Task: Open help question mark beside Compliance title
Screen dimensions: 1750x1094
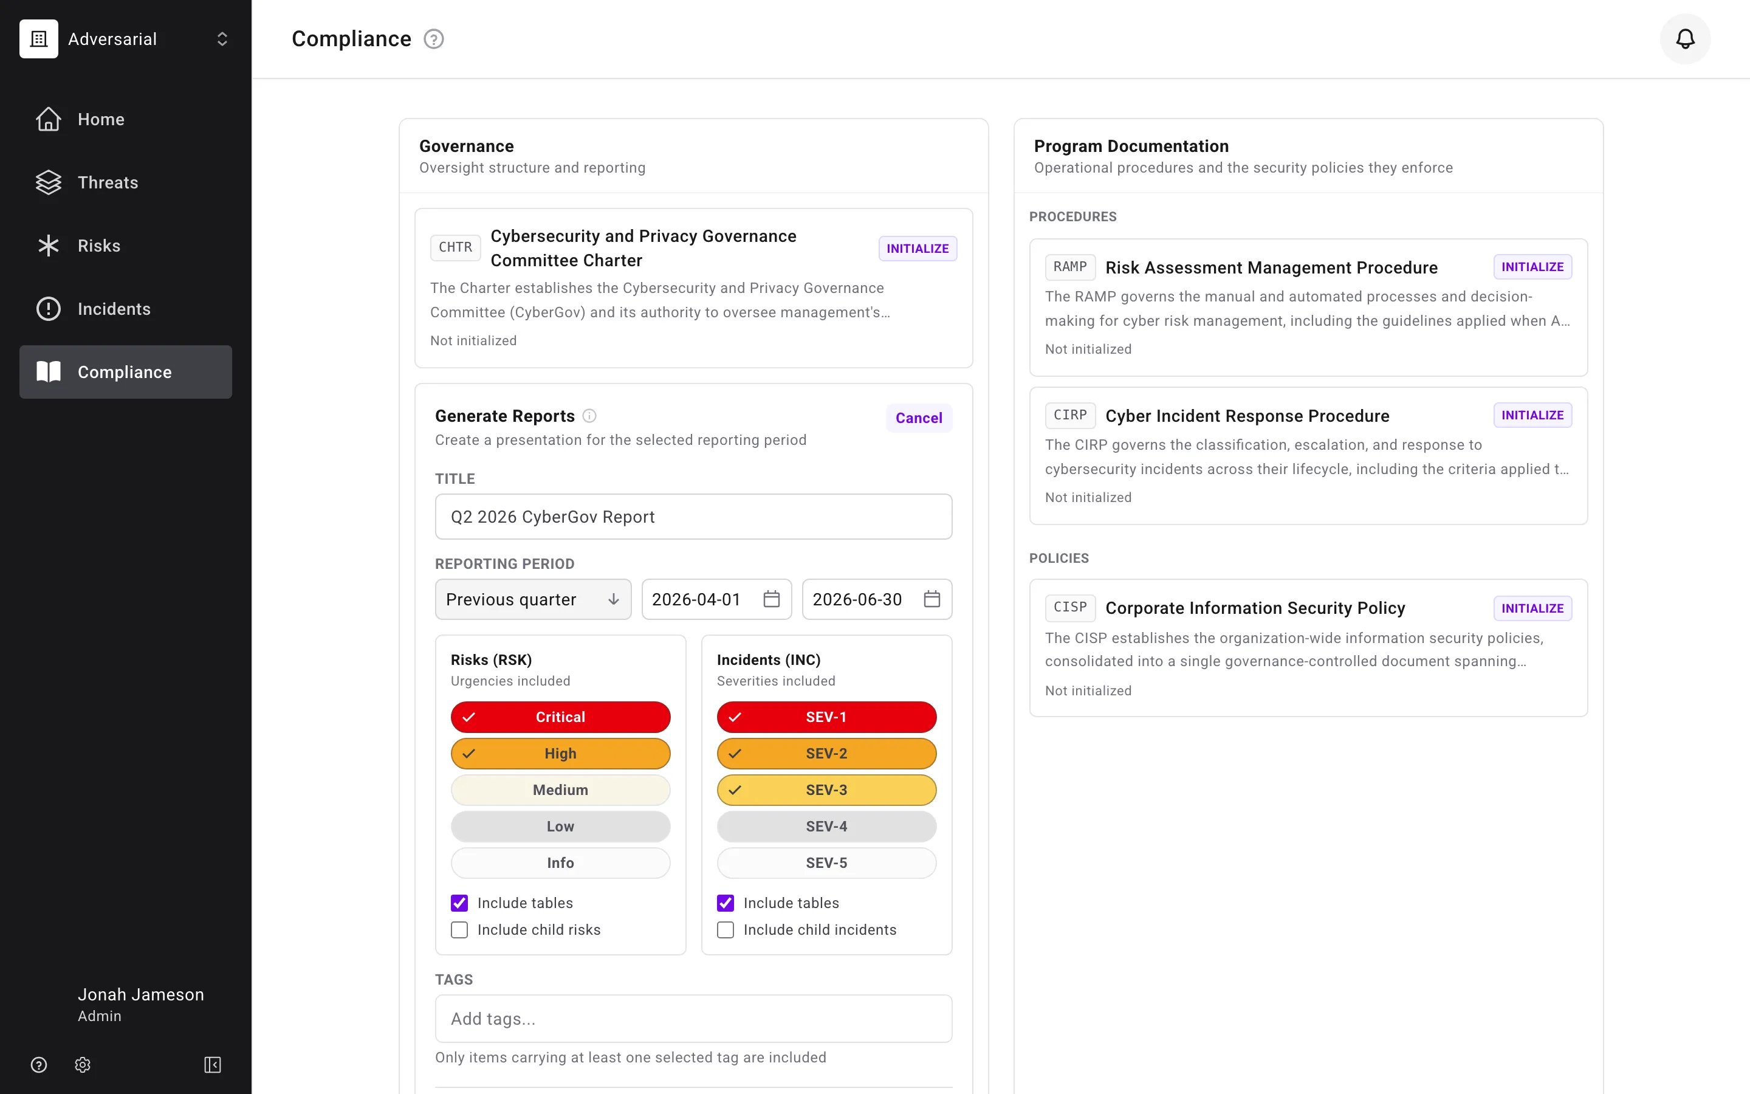Action: [434, 39]
